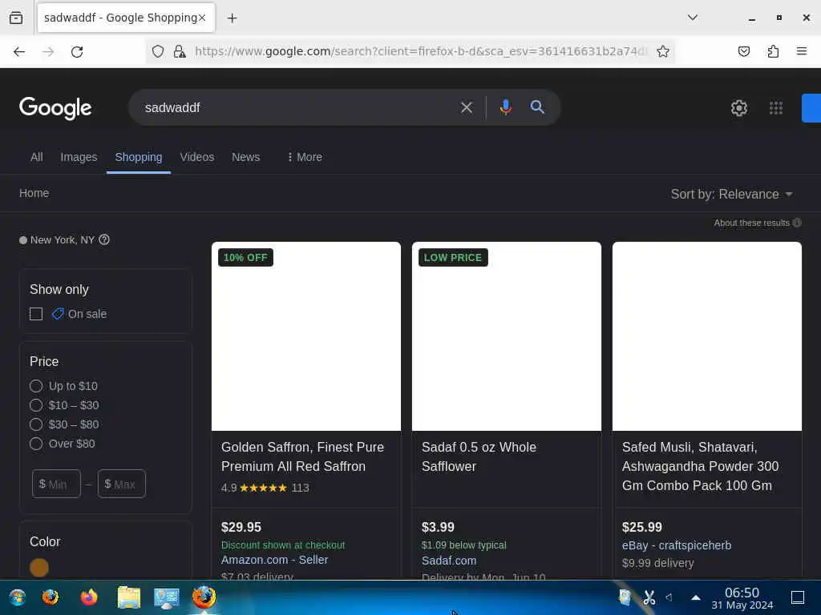
Task: Open Safed Musli Shatavari Ashwagandha Powder title
Action: tap(700, 467)
